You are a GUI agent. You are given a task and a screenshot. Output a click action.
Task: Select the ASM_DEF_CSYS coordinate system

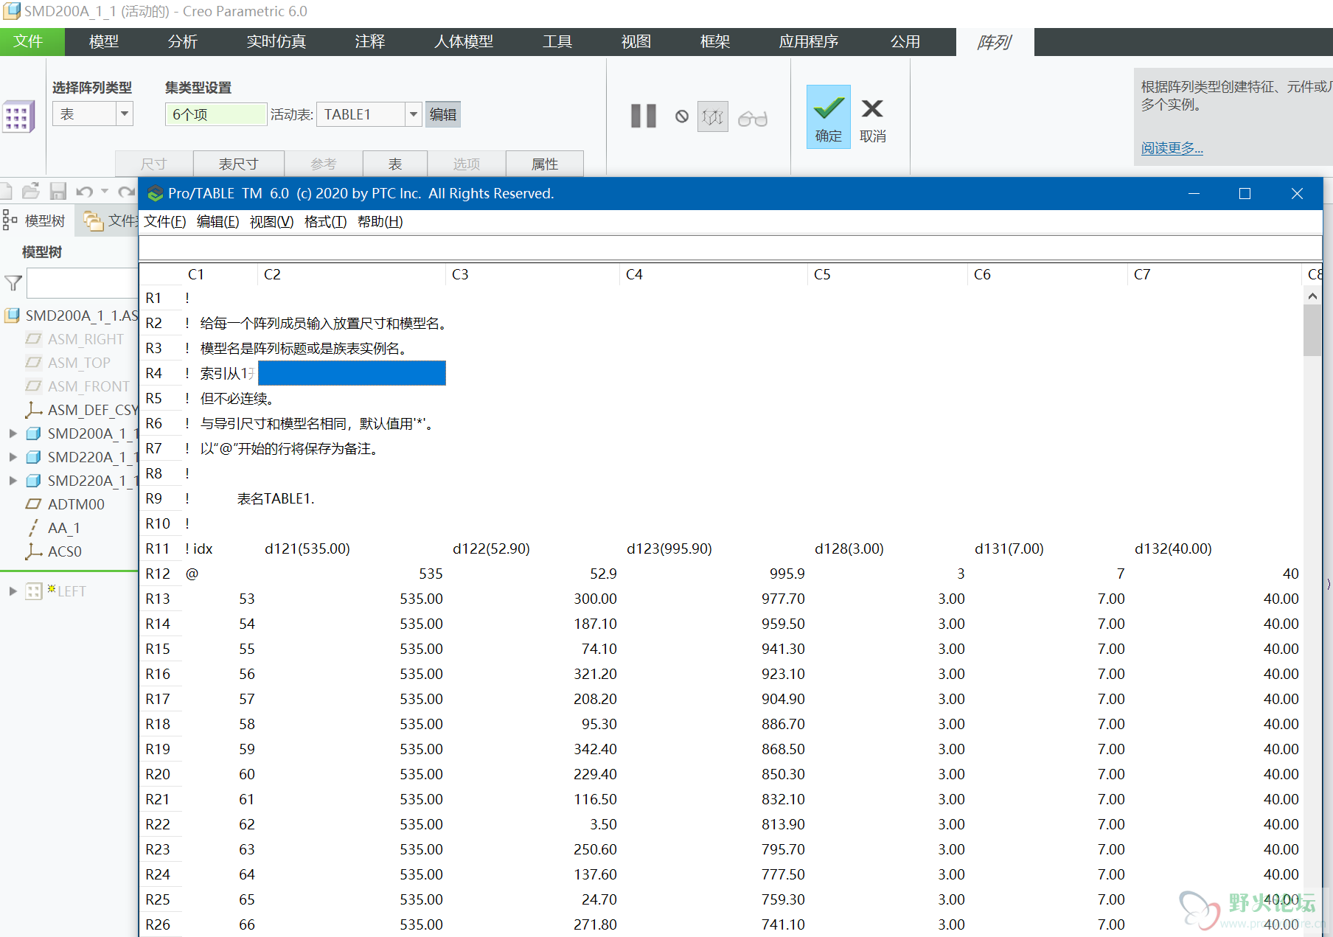pyautogui.click(x=82, y=410)
